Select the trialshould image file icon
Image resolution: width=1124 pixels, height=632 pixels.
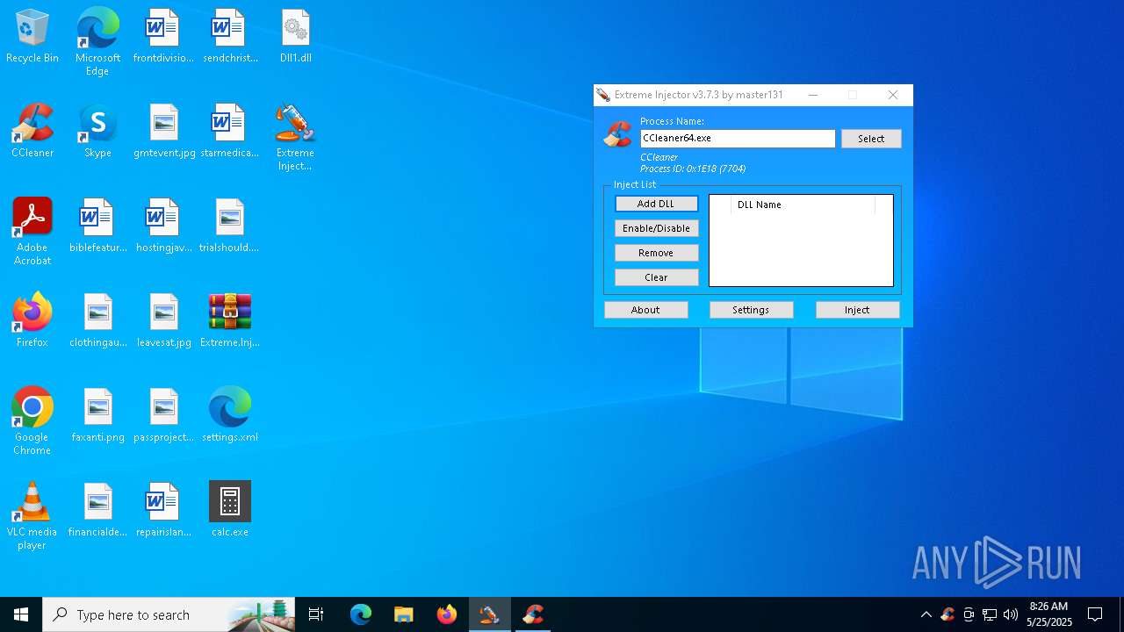230,226
